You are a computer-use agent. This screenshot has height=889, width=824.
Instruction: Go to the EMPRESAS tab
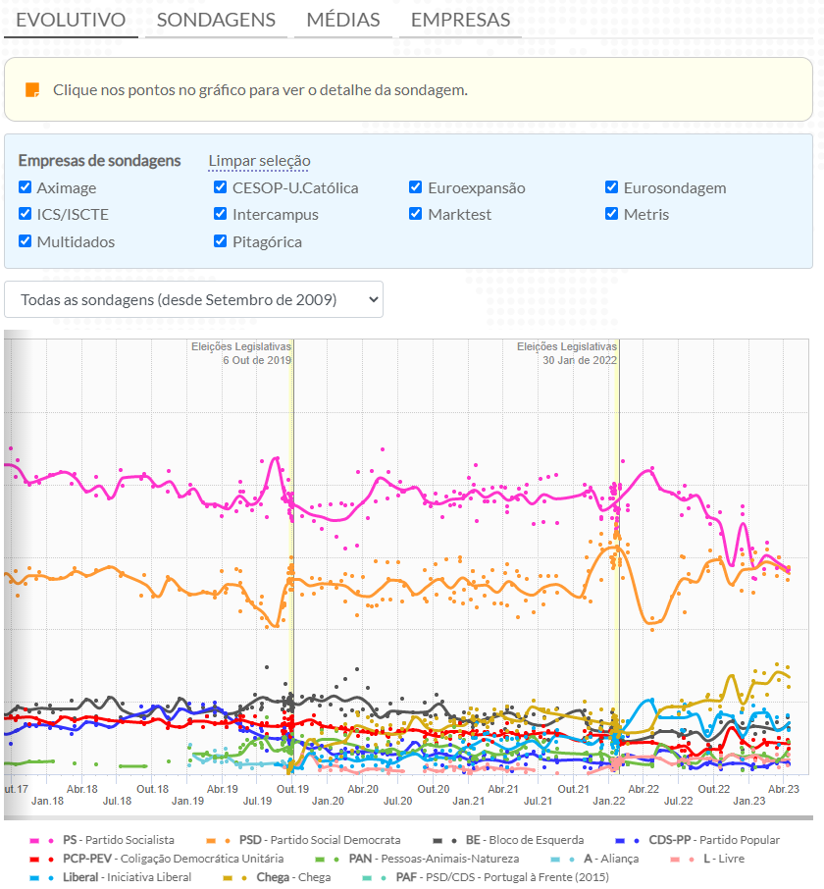(x=460, y=20)
